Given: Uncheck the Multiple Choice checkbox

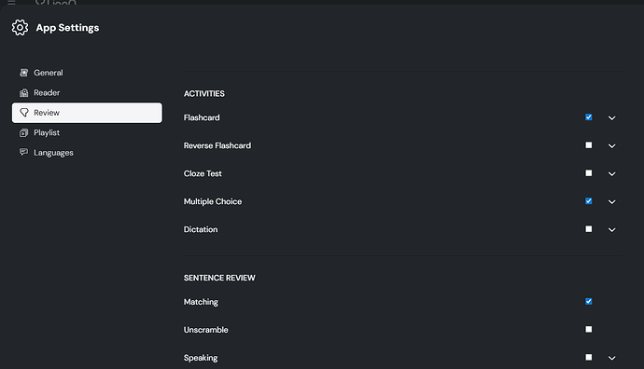Looking at the screenshot, I should tap(589, 201).
